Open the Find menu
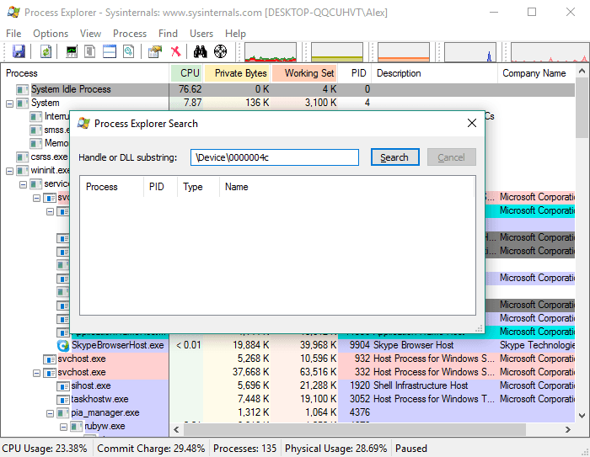 (168, 34)
